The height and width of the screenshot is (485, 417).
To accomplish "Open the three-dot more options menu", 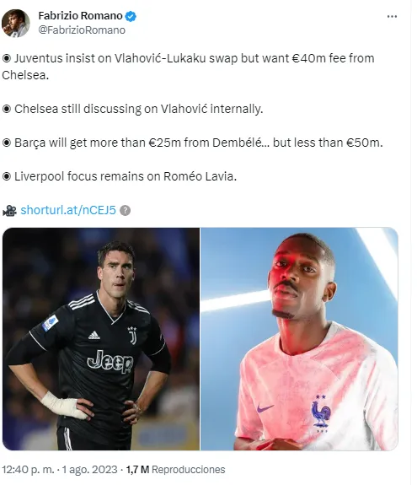I will pos(392,16).
